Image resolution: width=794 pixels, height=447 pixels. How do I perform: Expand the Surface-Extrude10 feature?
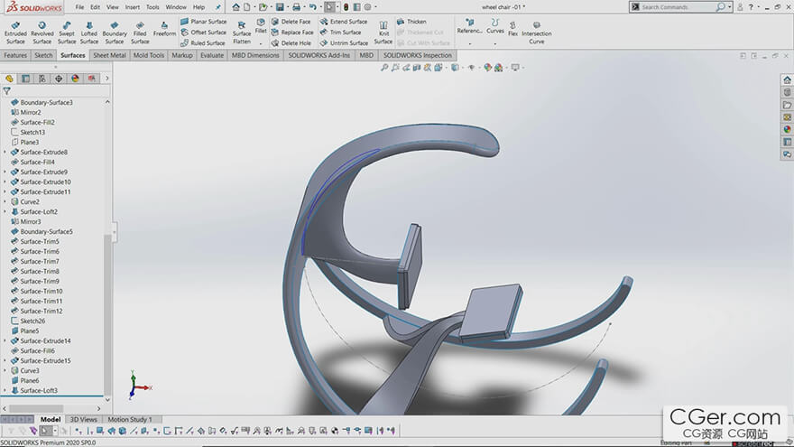pos(5,182)
